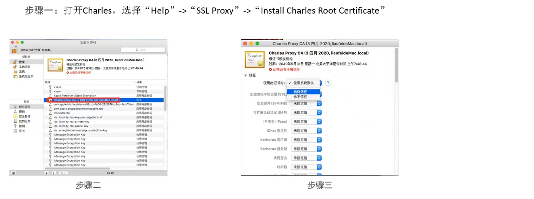This screenshot has height=199, width=534.
Task: Open the iChat 安全性 dropdown
Action: (x=306, y=131)
